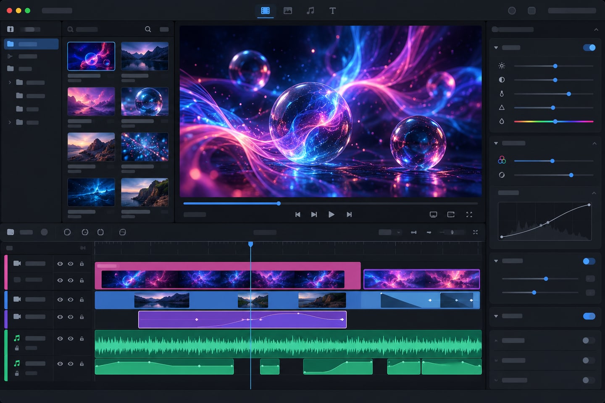This screenshot has width=605, height=403.
Task: Click the preview progress scrubber handle
Action: [279, 203]
